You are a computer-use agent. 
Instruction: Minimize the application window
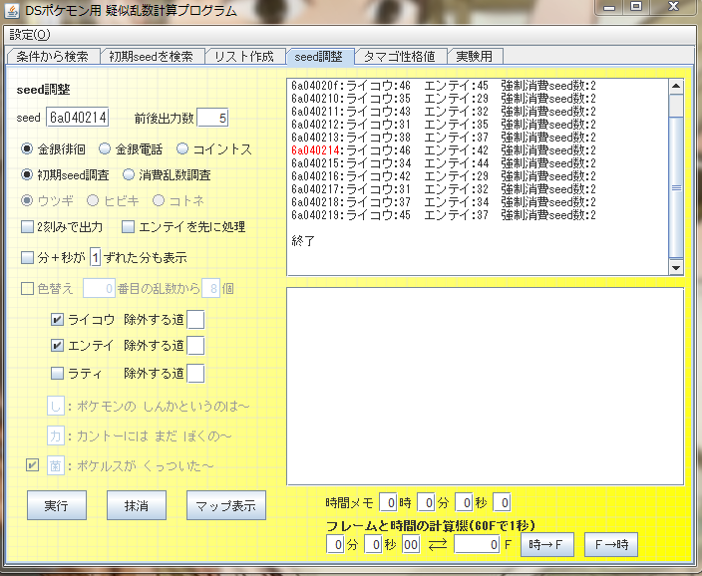coord(610,7)
